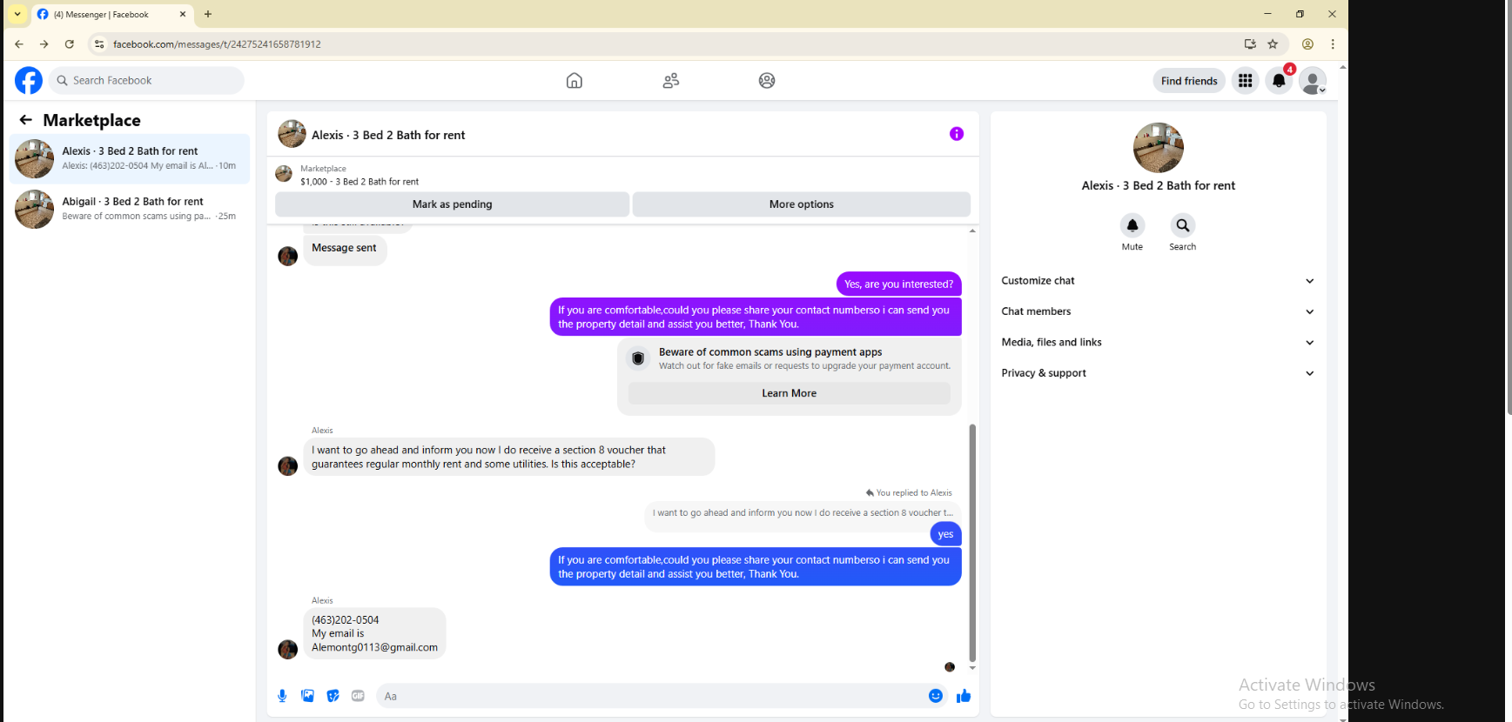Screen dimensions: 1512x722
Task: Click Learn More on scam warning
Action: pos(790,393)
